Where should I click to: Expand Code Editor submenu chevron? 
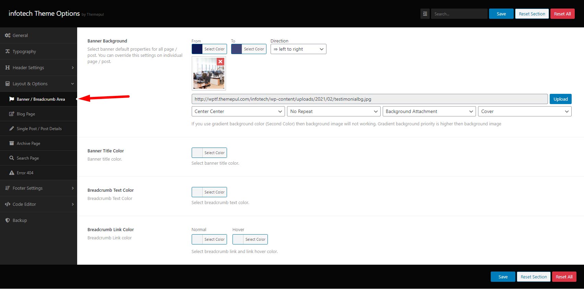click(x=73, y=204)
